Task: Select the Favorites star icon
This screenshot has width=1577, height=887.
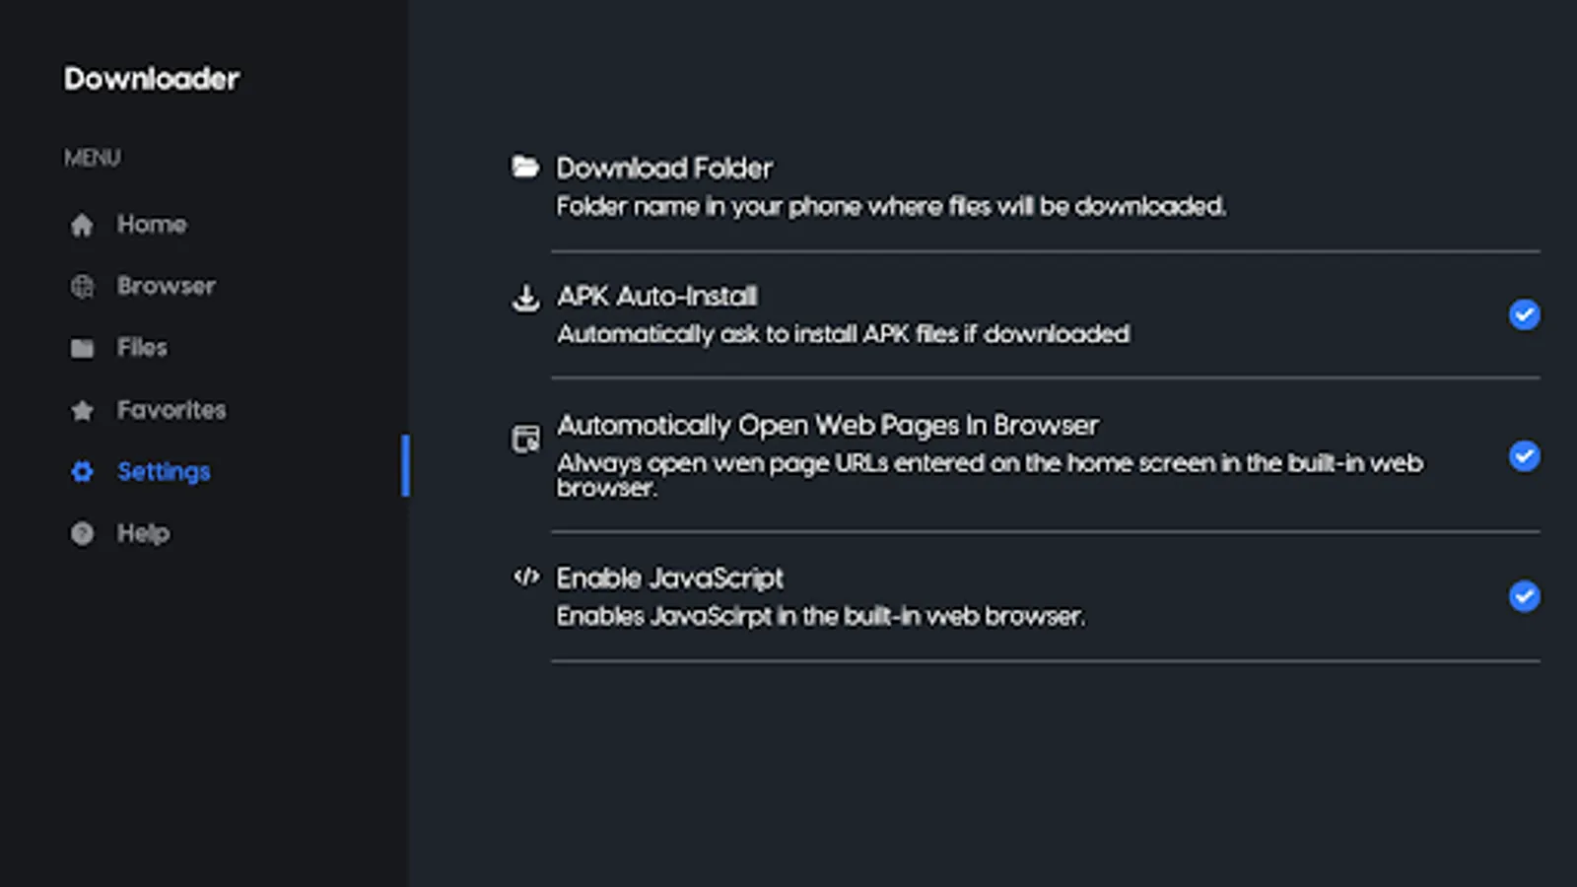Action: [83, 409]
